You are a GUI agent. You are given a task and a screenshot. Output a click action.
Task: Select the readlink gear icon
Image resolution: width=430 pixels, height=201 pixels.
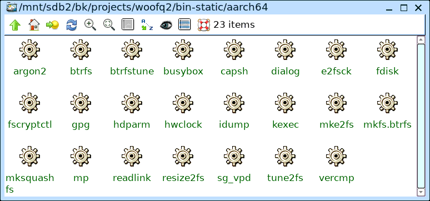[132, 157]
